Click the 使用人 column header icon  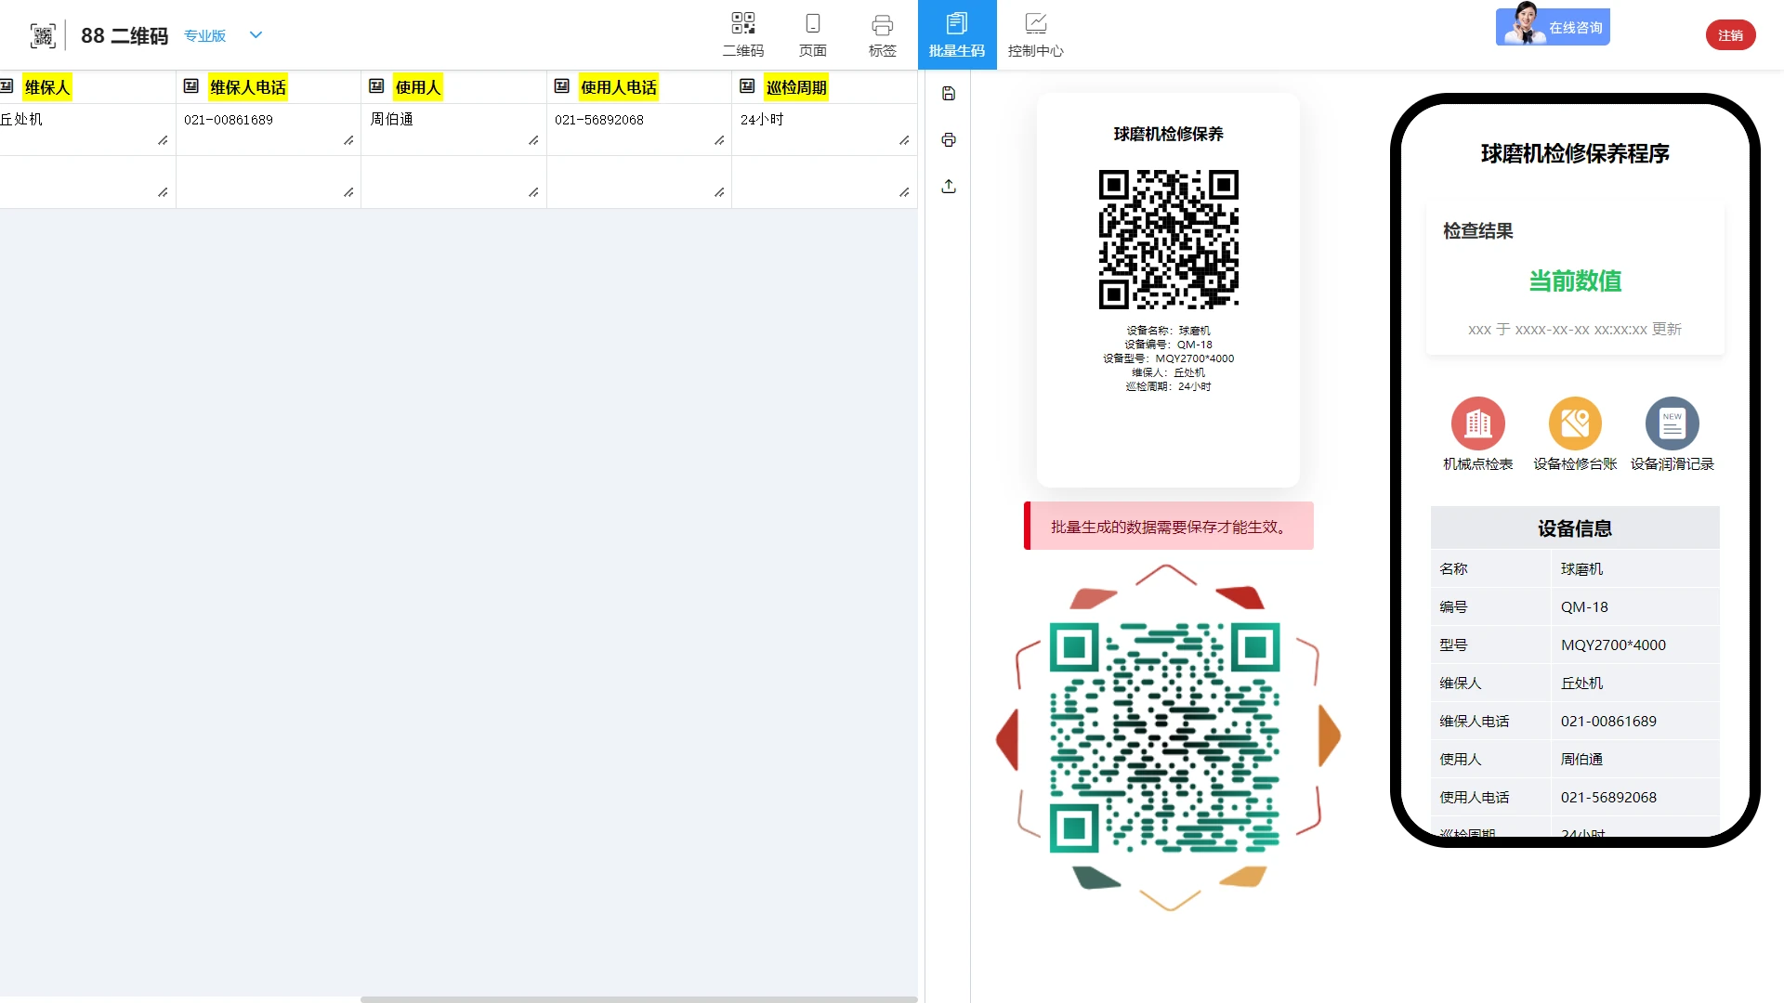(x=376, y=86)
